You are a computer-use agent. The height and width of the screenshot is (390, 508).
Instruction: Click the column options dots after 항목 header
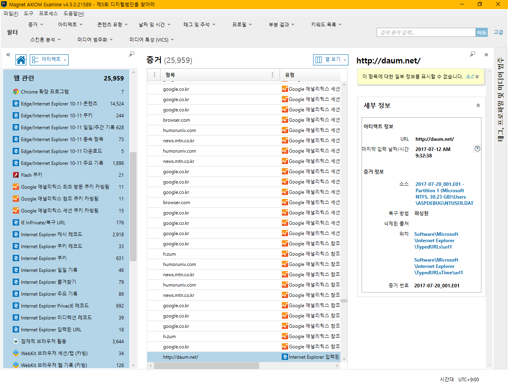click(272, 75)
